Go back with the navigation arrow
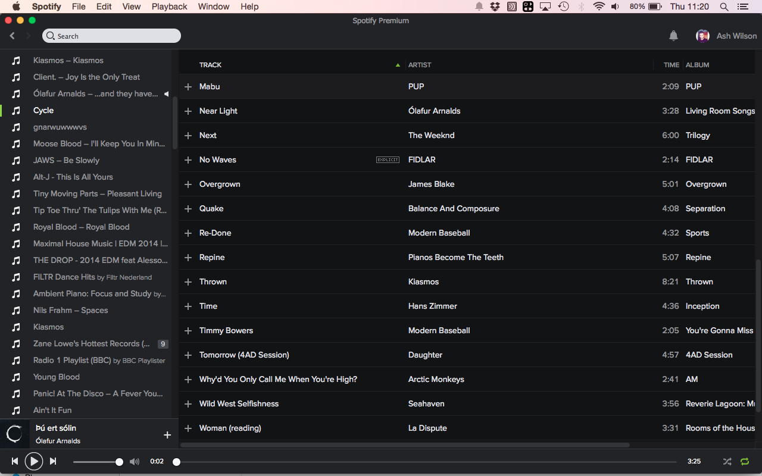 coord(13,36)
